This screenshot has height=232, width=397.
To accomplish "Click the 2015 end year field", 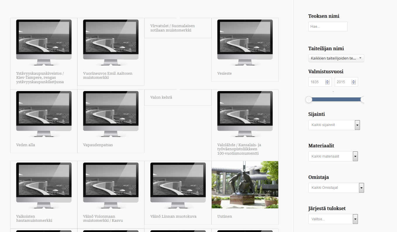I will (343, 82).
